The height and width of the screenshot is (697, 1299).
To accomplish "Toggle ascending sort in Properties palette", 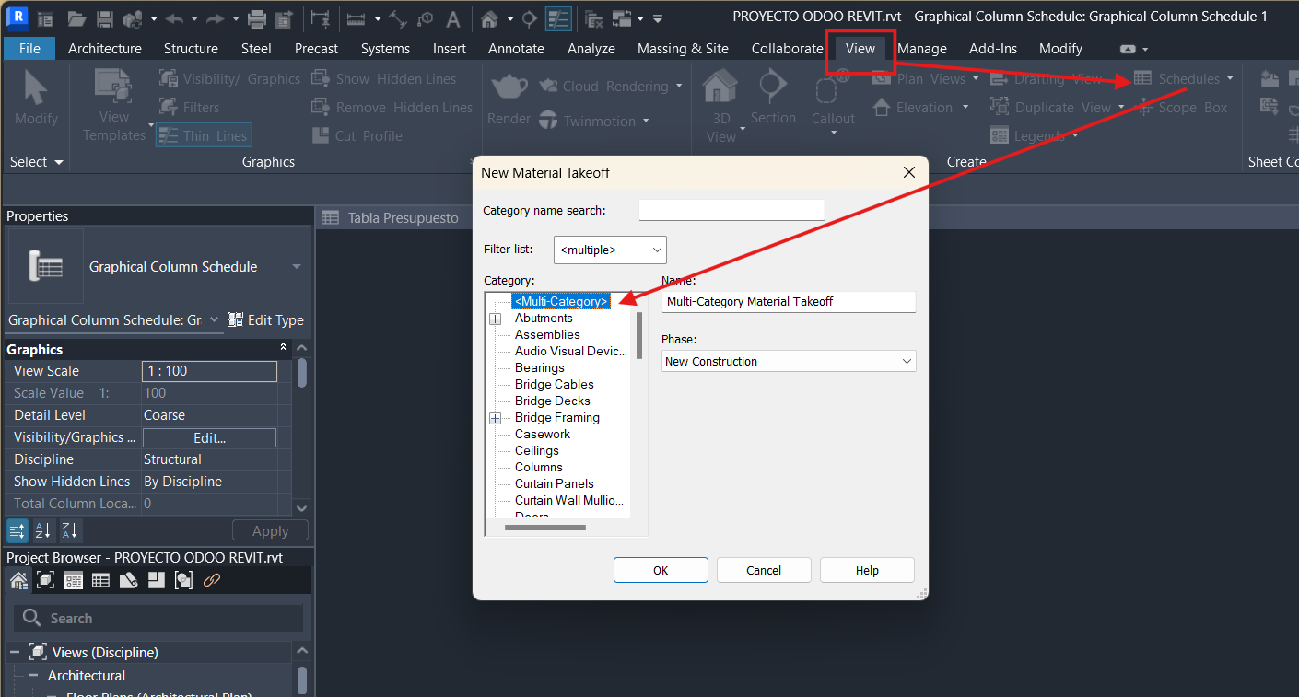I will [x=42, y=530].
